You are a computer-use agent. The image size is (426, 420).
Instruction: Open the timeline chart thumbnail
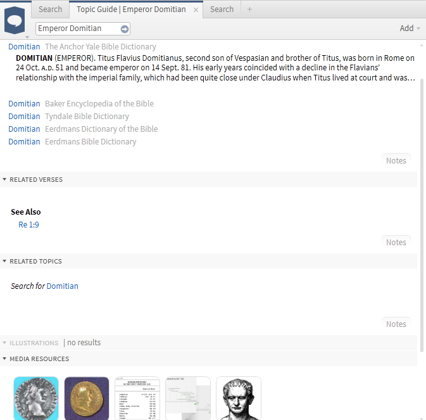tap(188, 398)
